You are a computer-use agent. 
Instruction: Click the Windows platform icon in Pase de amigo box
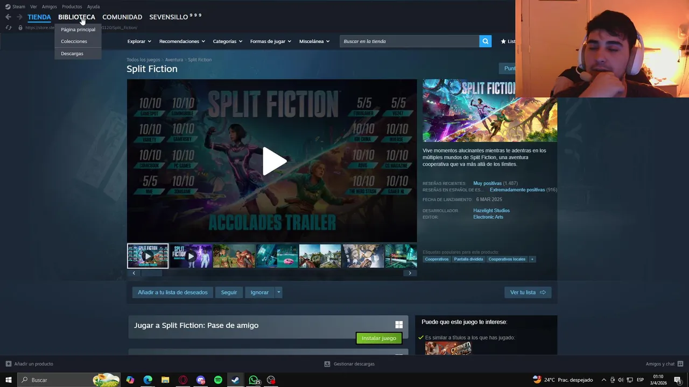[399, 325]
